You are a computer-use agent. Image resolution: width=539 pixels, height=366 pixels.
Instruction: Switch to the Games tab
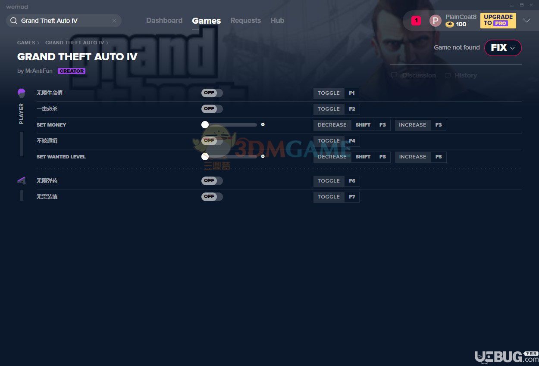coord(207,21)
